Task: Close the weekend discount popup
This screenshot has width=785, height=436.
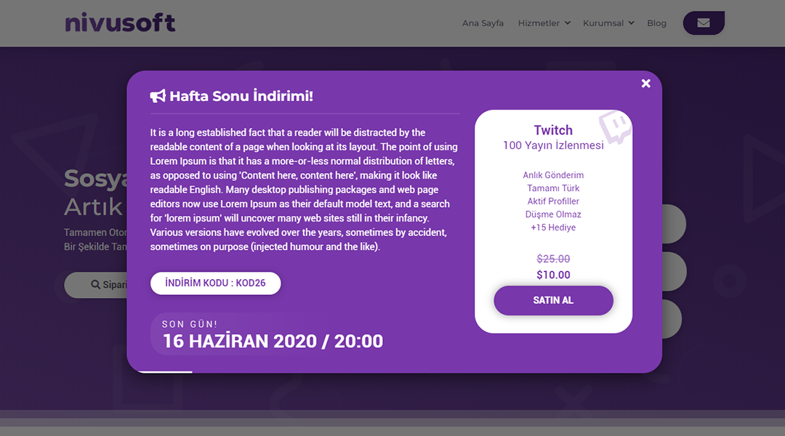Action: coord(645,84)
